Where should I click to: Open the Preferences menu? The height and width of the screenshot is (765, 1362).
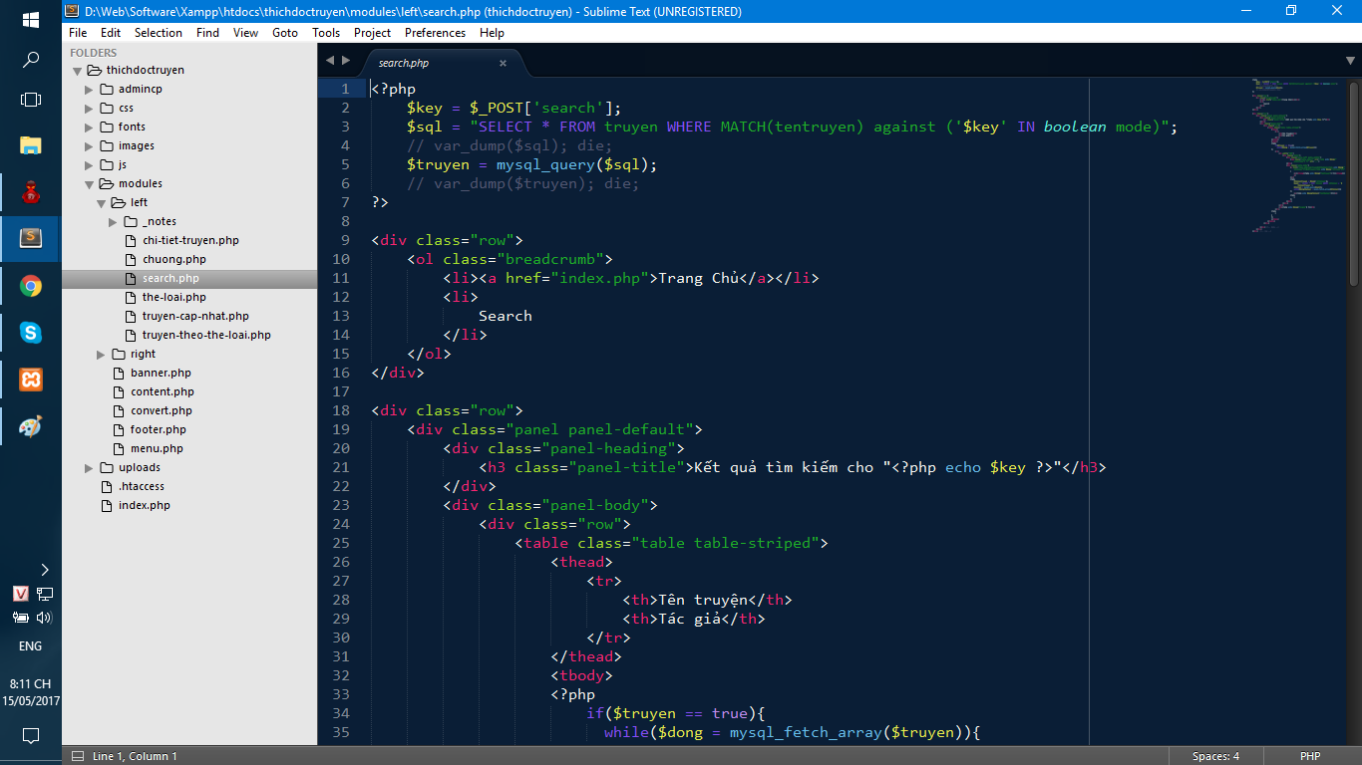[x=435, y=33]
